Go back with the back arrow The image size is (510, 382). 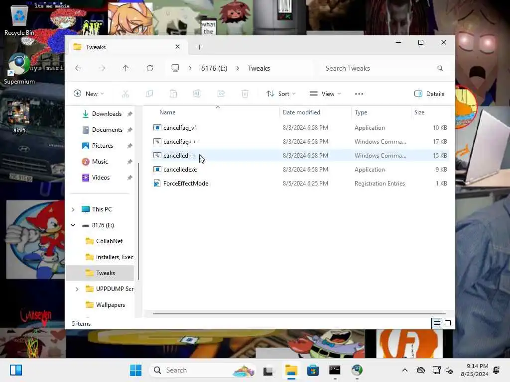tap(78, 68)
